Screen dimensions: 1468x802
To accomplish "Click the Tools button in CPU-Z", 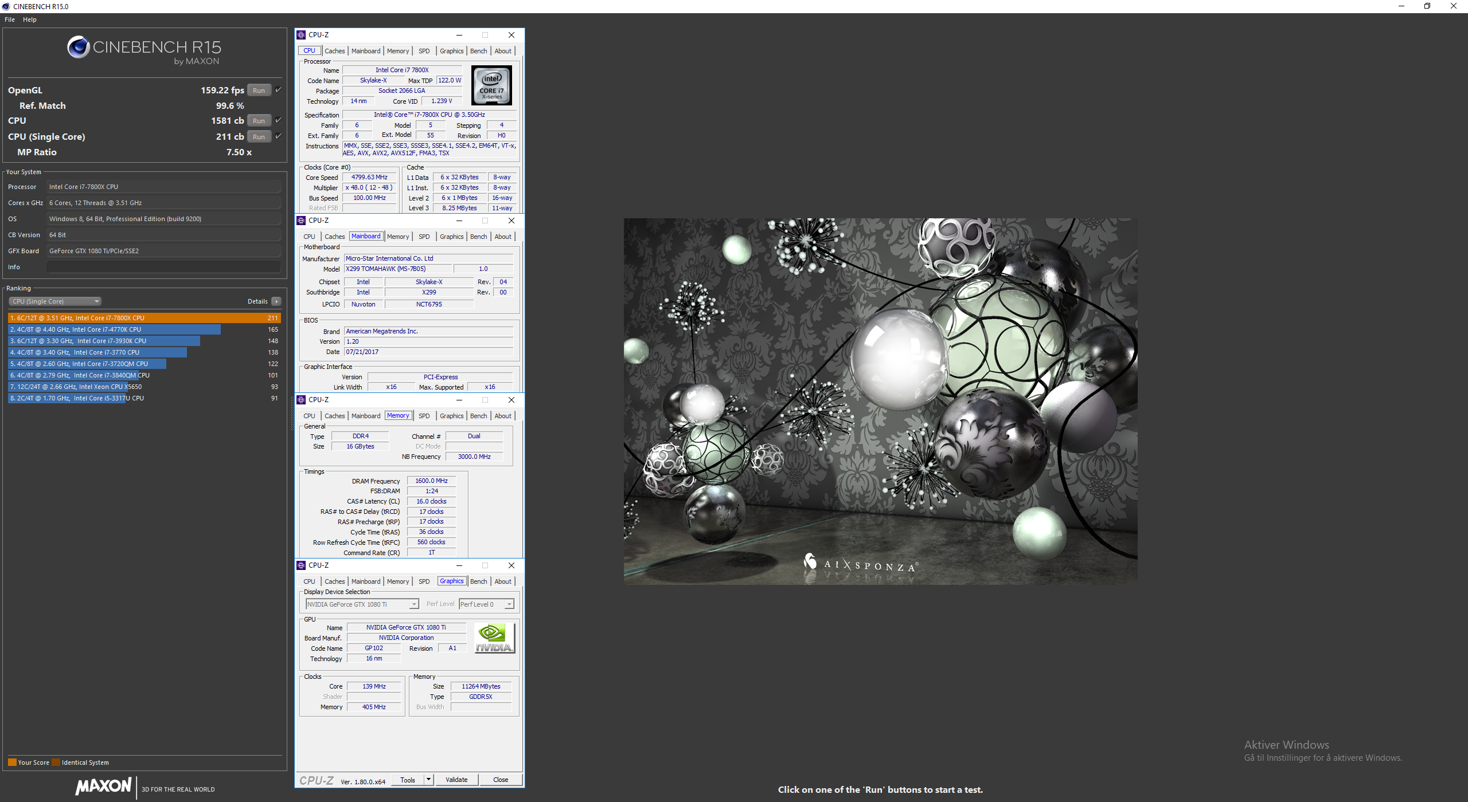I will [x=408, y=780].
